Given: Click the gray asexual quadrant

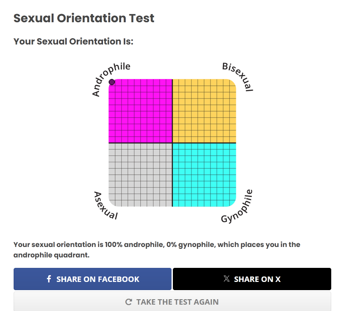Looking at the screenshot, I should click(141, 175).
